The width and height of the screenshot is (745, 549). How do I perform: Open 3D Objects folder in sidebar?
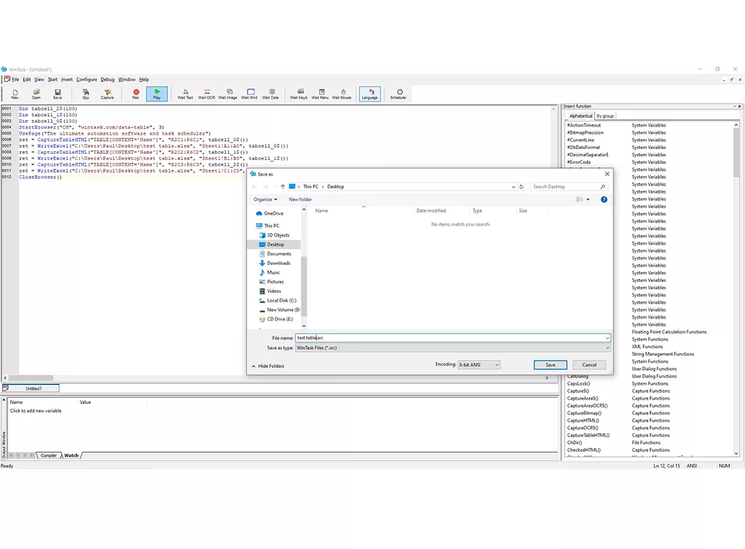274,235
